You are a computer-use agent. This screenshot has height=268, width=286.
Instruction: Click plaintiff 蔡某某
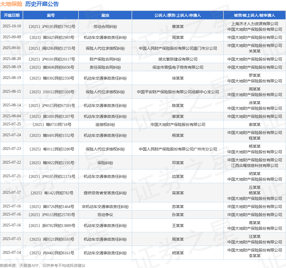pyautogui.click(x=178, y=27)
